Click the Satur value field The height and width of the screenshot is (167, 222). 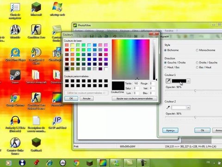point(136,88)
